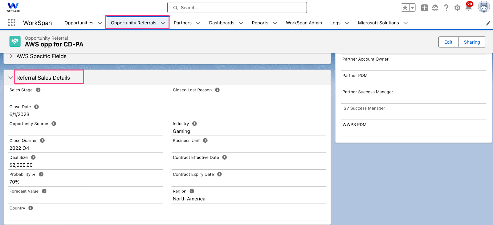Viewport: 493px width, 225px height.
Task: Click the WorkSpan logo
Action: pyautogui.click(x=13, y=7)
